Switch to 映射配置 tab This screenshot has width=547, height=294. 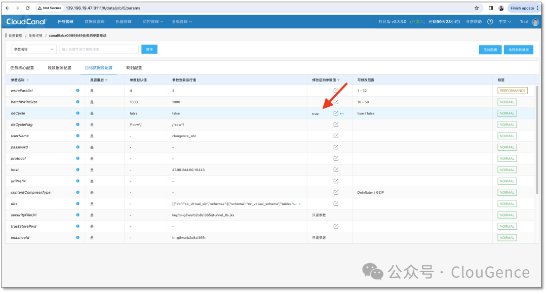(x=134, y=68)
